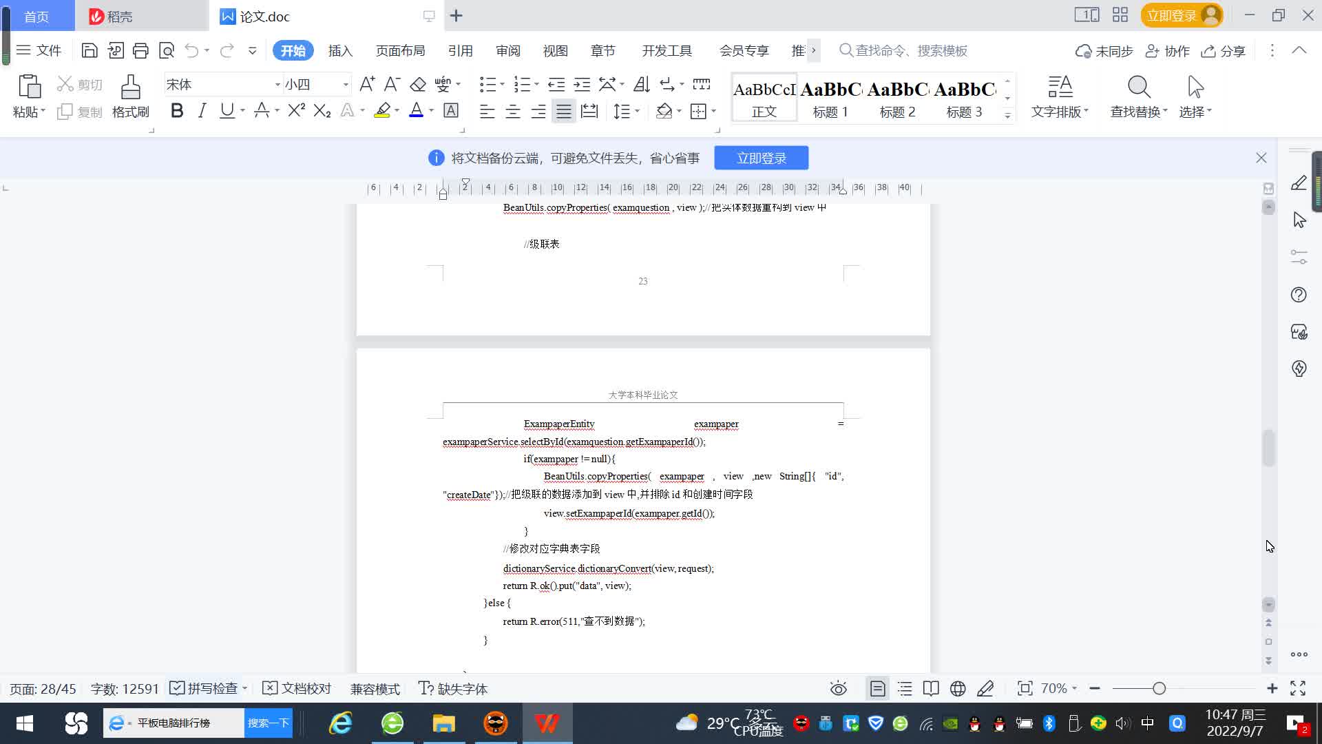1322x744 pixels.
Task: Click the search commands input field
Action: coord(903,50)
